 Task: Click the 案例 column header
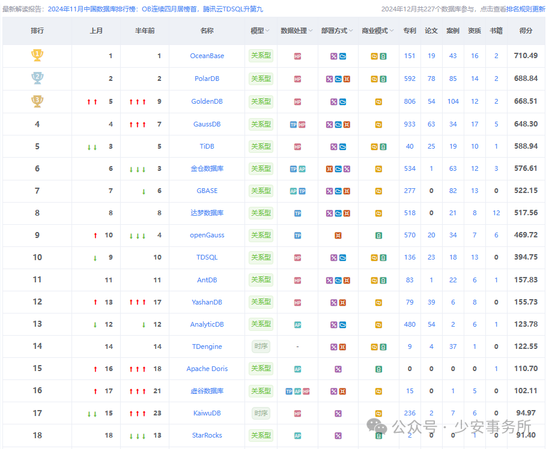tap(453, 31)
